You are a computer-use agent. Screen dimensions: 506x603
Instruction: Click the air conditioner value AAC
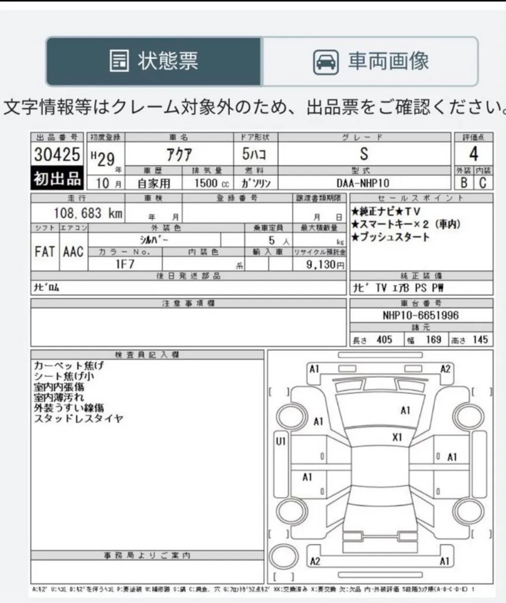[x=73, y=252]
